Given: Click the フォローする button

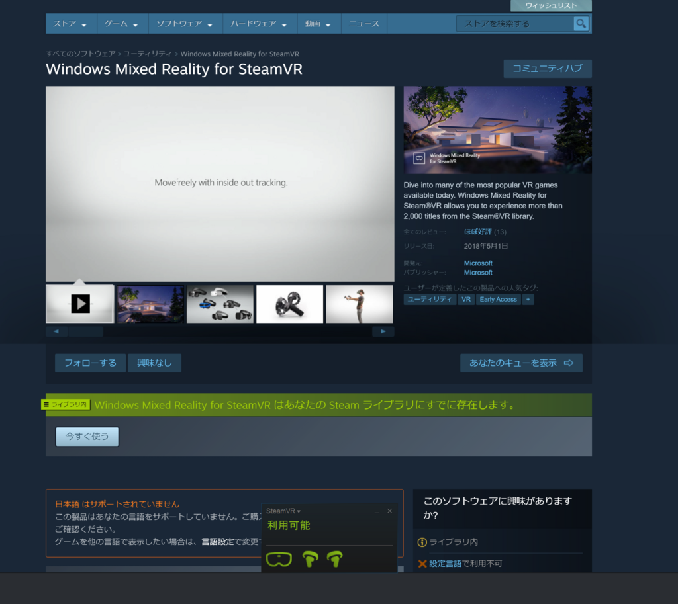Looking at the screenshot, I should click(x=90, y=363).
